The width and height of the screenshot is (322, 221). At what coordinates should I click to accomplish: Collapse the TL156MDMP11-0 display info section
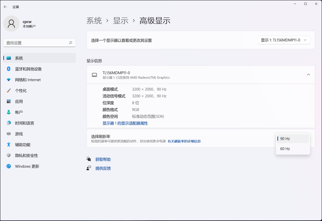coord(308,75)
